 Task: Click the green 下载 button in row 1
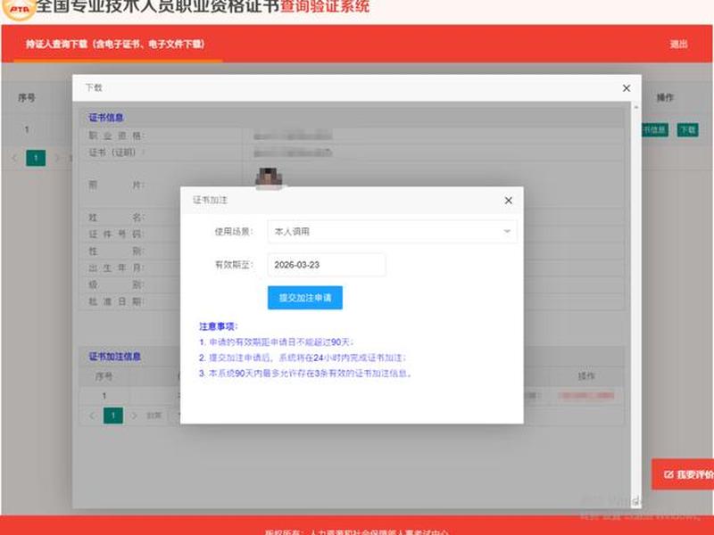coord(687,130)
